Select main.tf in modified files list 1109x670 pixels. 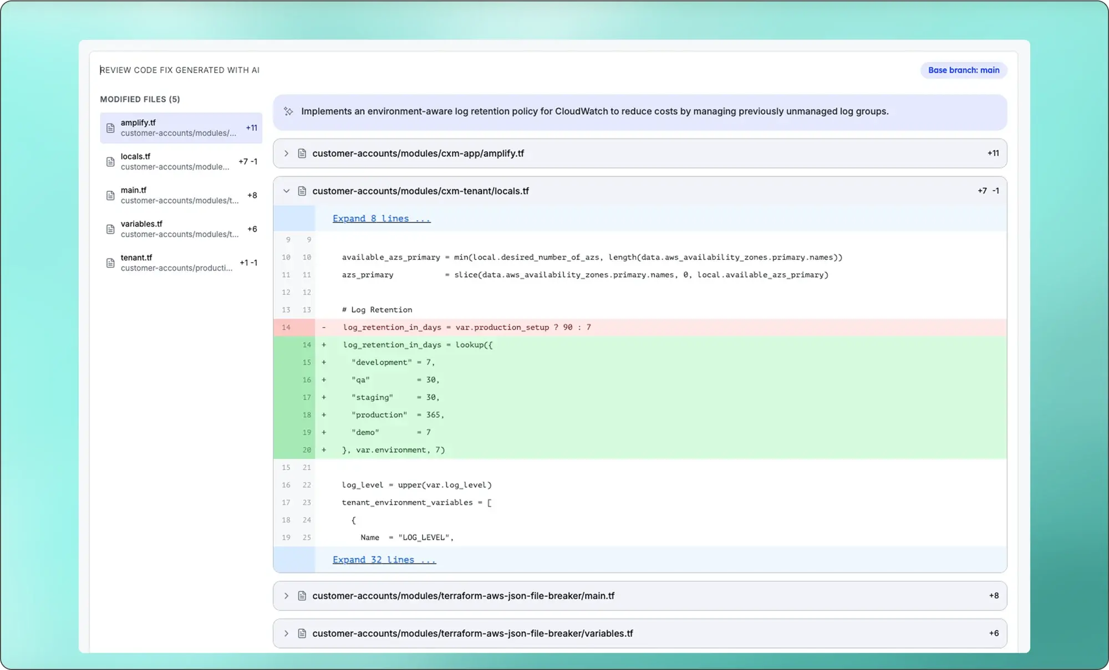coord(181,196)
